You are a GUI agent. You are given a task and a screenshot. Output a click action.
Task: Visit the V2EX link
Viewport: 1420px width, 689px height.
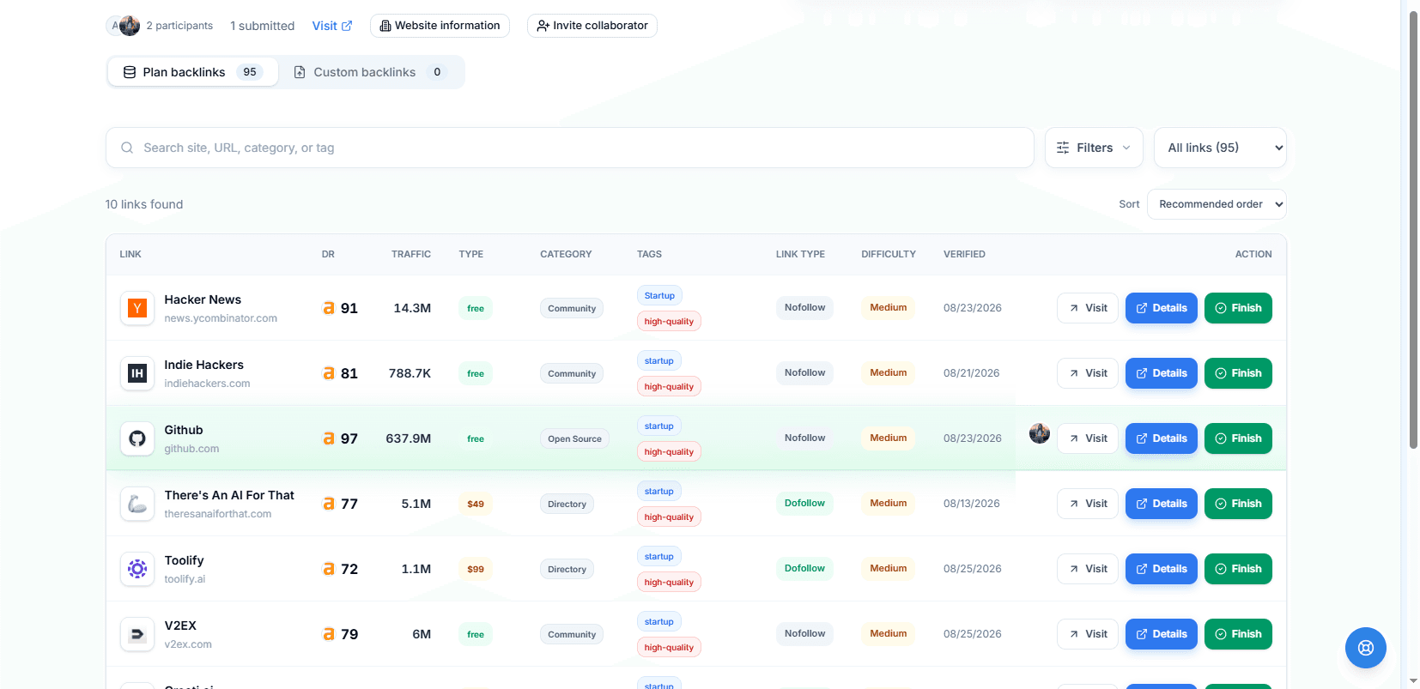1088,634
